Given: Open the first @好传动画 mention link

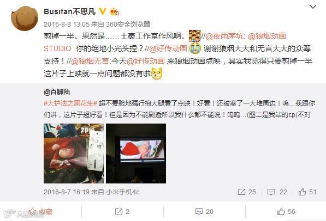Looking at the screenshot, I should [169, 48].
